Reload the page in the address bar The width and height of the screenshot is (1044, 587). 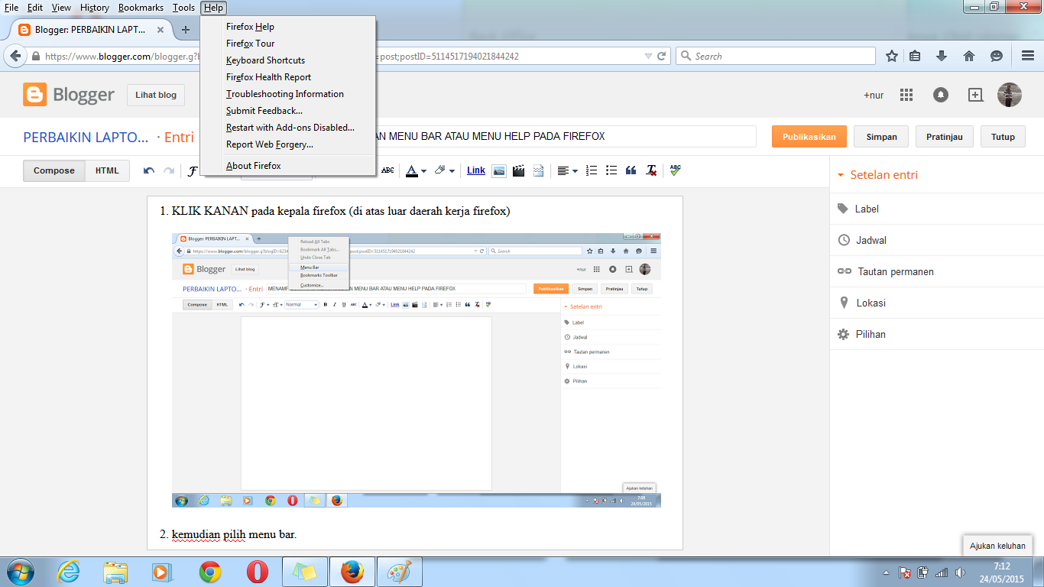tap(662, 56)
